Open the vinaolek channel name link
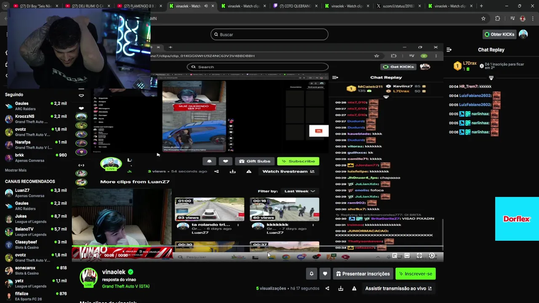The height and width of the screenshot is (303, 539). pyautogui.click(x=114, y=272)
